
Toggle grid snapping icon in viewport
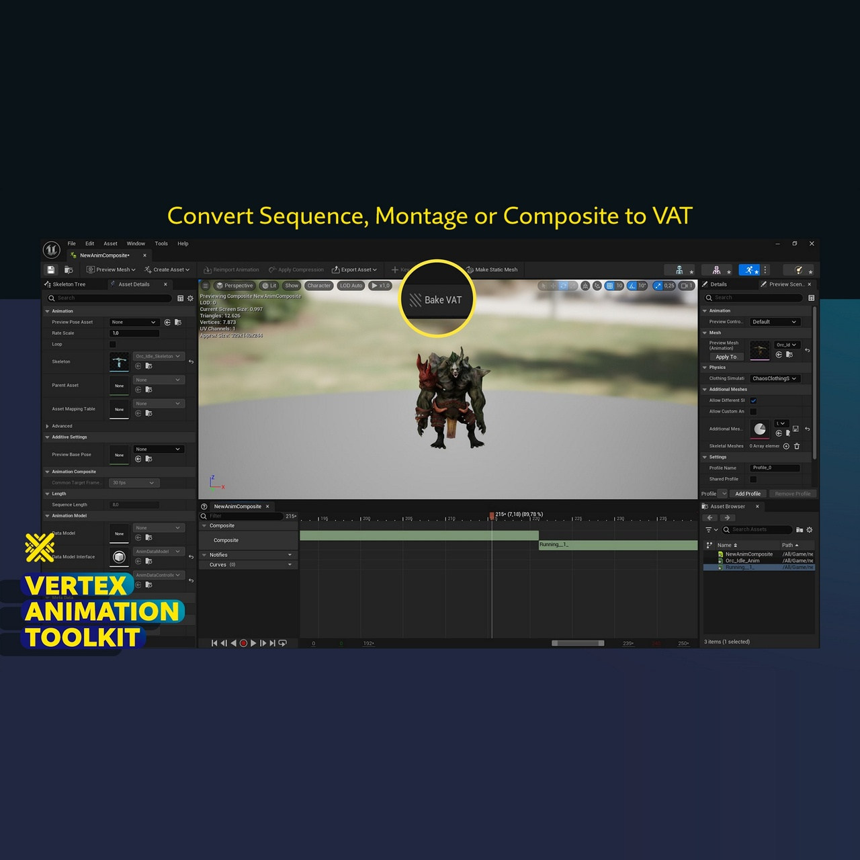pos(609,286)
